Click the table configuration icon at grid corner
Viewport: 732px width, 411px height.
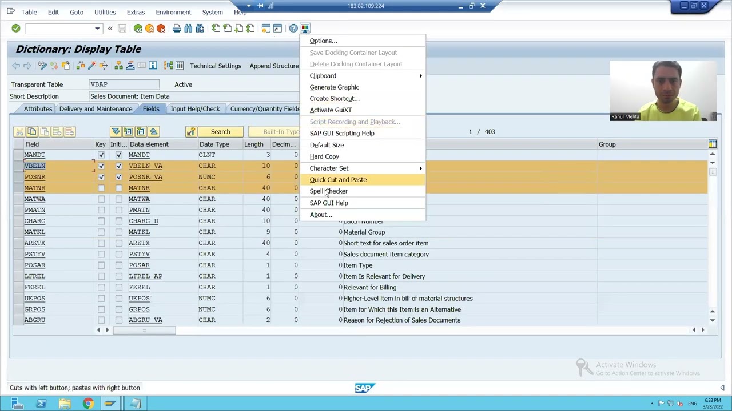713,144
